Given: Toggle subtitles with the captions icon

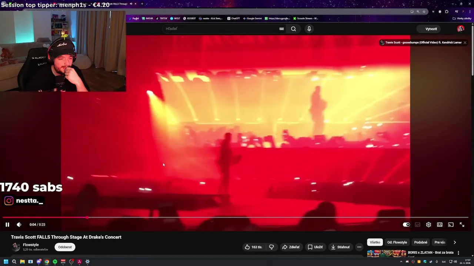Looking at the screenshot, I should click(x=417, y=225).
